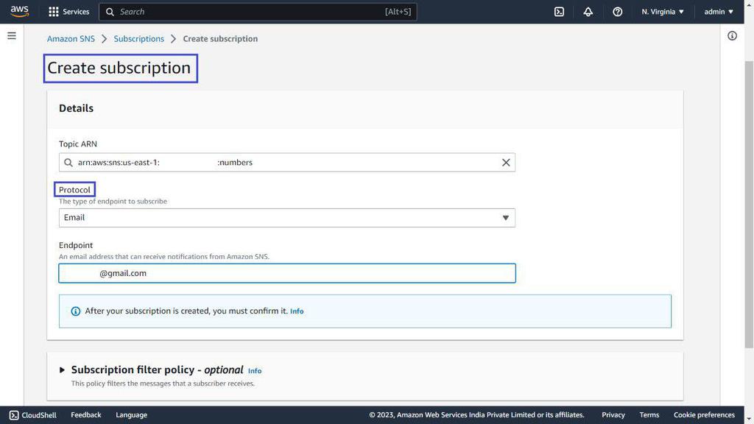Viewport: 754px width, 424px height.
Task: Click the search icon in top bar
Action: tap(110, 12)
